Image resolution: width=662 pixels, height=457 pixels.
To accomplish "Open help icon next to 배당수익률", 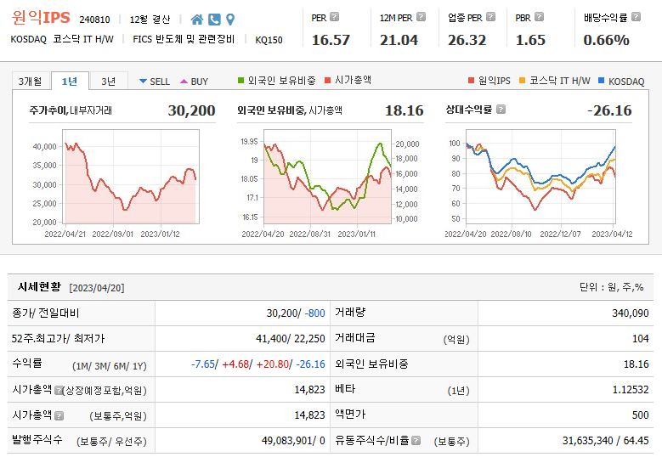I will [x=637, y=17].
